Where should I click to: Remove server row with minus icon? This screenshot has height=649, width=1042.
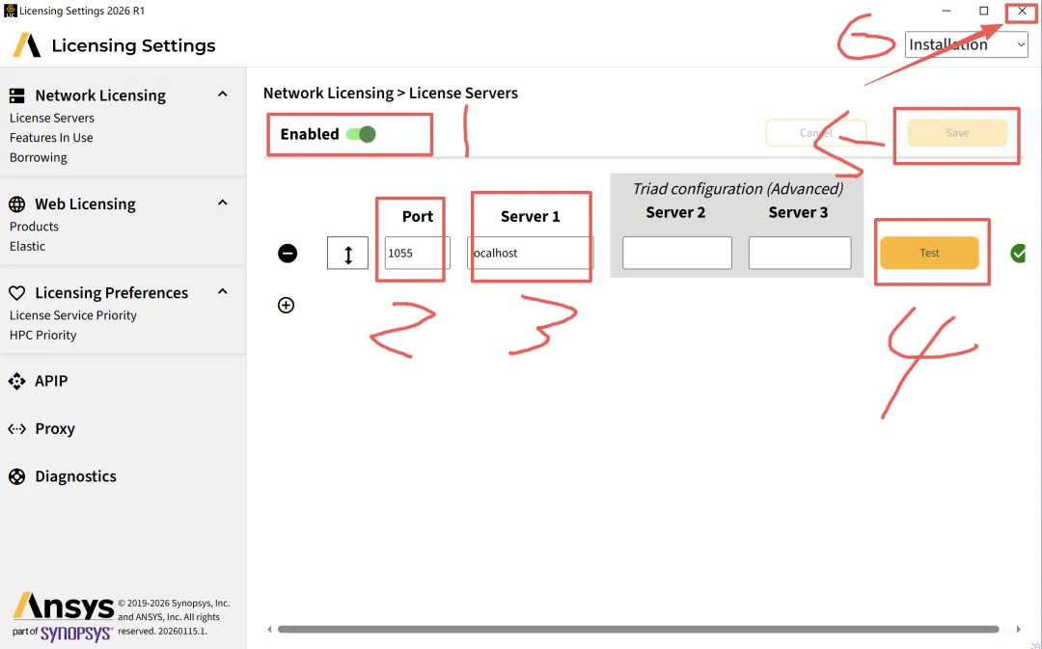pos(288,253)
